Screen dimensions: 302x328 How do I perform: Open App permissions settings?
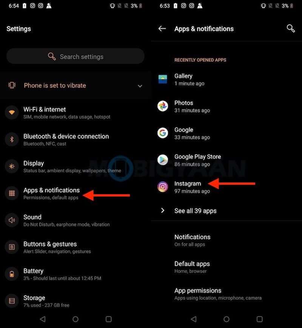tap(198, 291)
